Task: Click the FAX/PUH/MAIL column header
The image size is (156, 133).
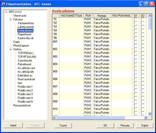Action: tap(121, 16)
